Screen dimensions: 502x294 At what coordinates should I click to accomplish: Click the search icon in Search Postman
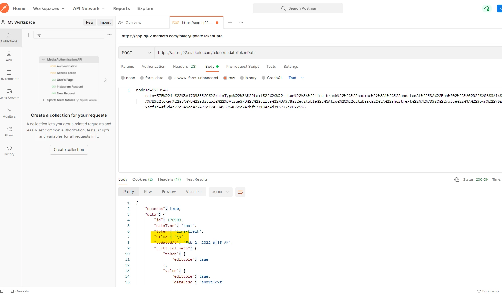point(283,8)
